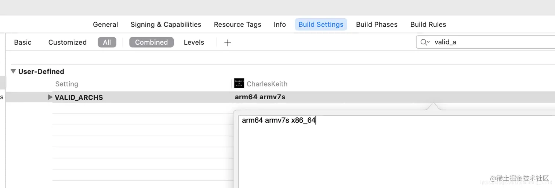The width and height of the screenshot is (555, 188).
Task: Click the CharlesKeith target icon
Action: [239, 83]
